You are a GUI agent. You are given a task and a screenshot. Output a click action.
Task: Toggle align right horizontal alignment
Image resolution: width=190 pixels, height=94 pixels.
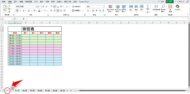click(58, 11)
